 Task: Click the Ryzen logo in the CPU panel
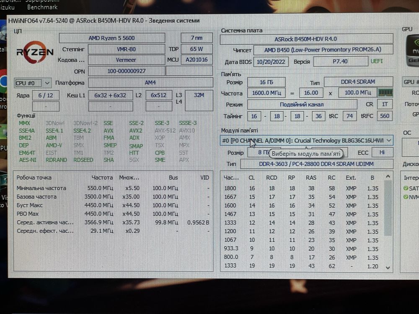click(35, 52)
